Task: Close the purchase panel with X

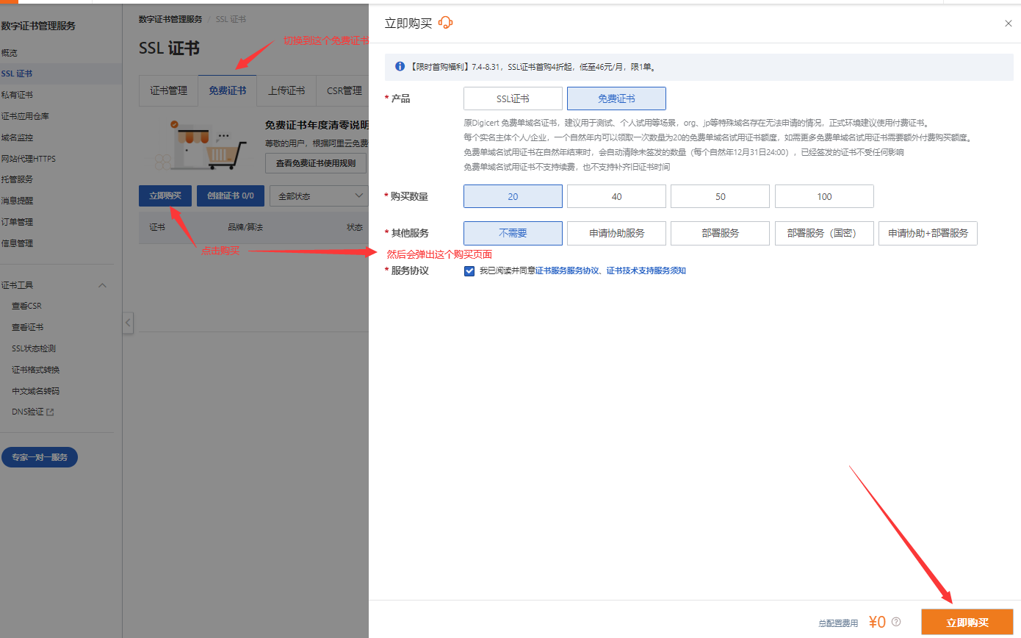Action: coord(1008,24)
